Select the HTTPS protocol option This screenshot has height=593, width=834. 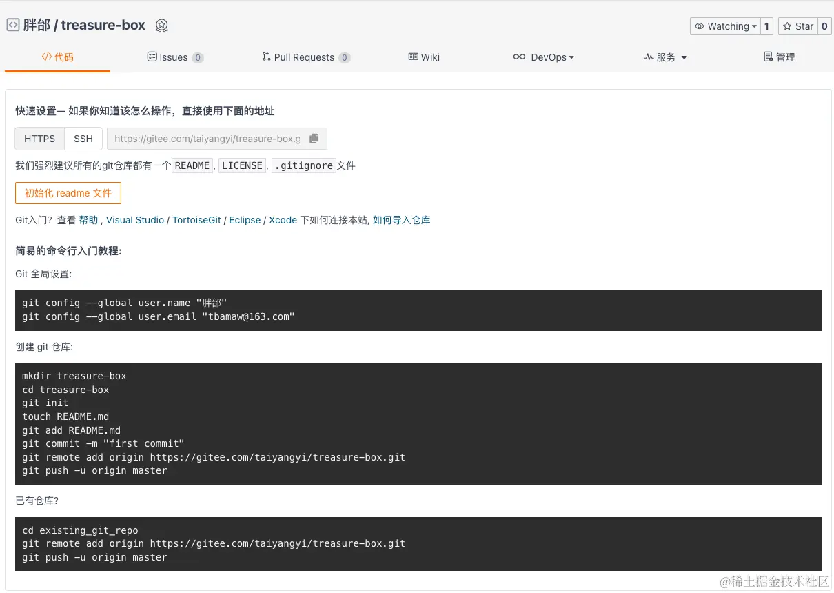coord(39,139)
